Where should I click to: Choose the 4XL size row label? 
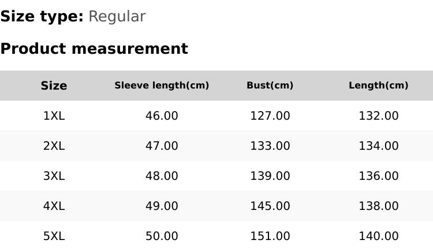click(x=54, y=206)
